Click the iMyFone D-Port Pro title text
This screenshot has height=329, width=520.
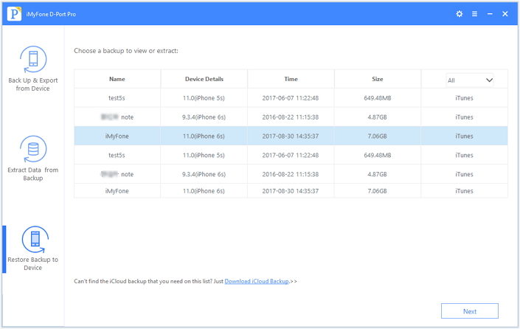[x=51, y=14]
